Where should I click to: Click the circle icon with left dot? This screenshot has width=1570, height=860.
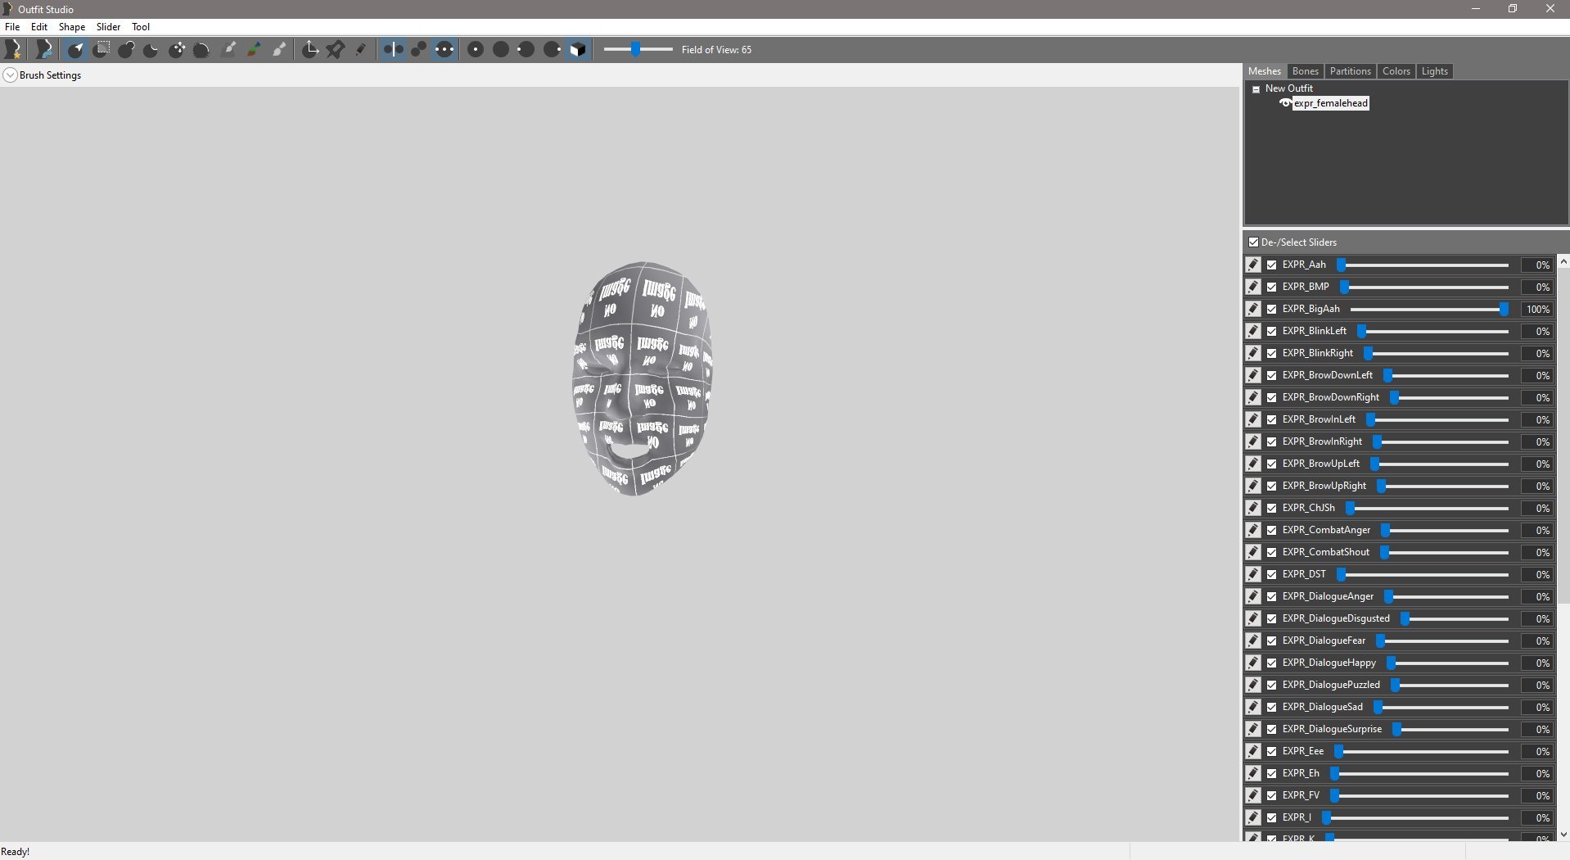pyautogui.click(x=526, y=50)
